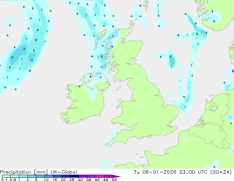Click the "30" legend scale label
The width and height of the screenshot is (234, 181).
pyautogui.click(x=80, y=180)
